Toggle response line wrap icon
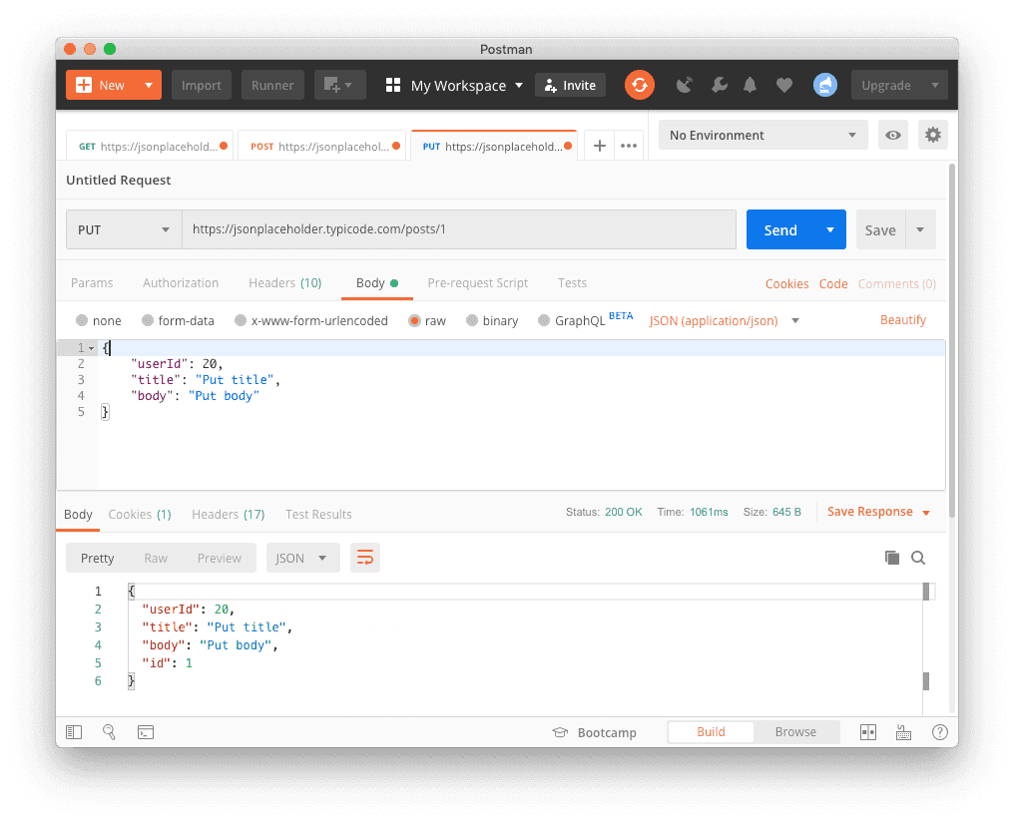Image resolution: width=1014 pixels, height=821 pixels. 365,558
